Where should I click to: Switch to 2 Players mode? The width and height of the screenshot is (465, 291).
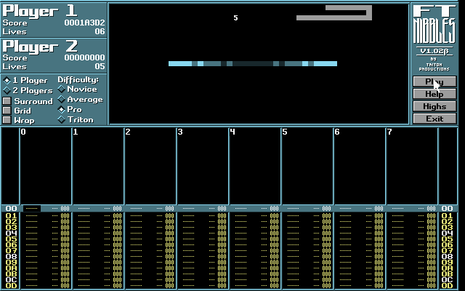[x=7, y=91]
